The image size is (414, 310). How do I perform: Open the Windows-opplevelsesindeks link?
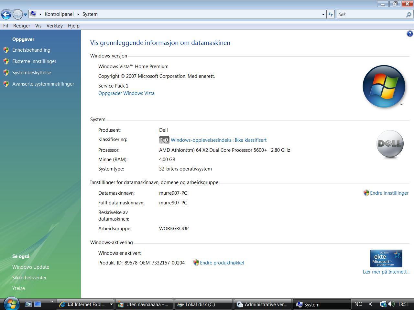click(219, 140)
